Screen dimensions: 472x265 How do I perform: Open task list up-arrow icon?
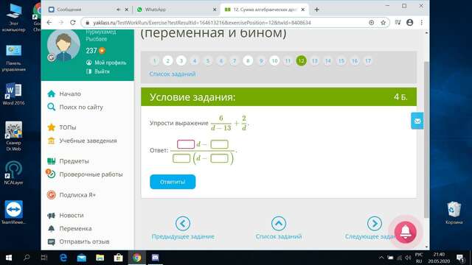pyautogui.click(x=279, y=224)
